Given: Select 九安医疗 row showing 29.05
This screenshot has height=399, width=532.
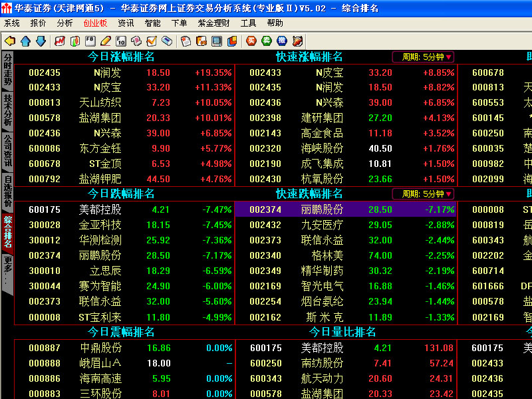Looking at the screenshot, I should point(346,225).
